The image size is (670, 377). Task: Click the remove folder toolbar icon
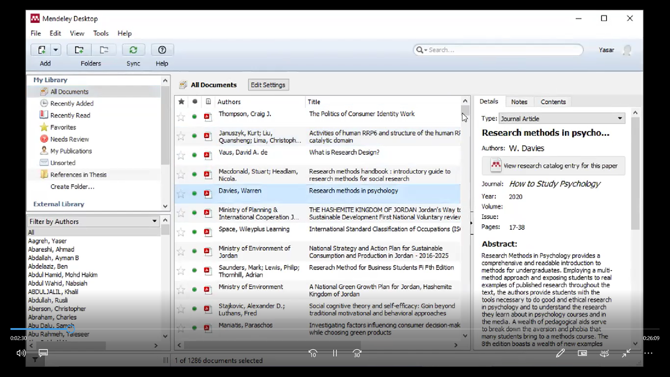pyautogui.click(x=104, y=50)
